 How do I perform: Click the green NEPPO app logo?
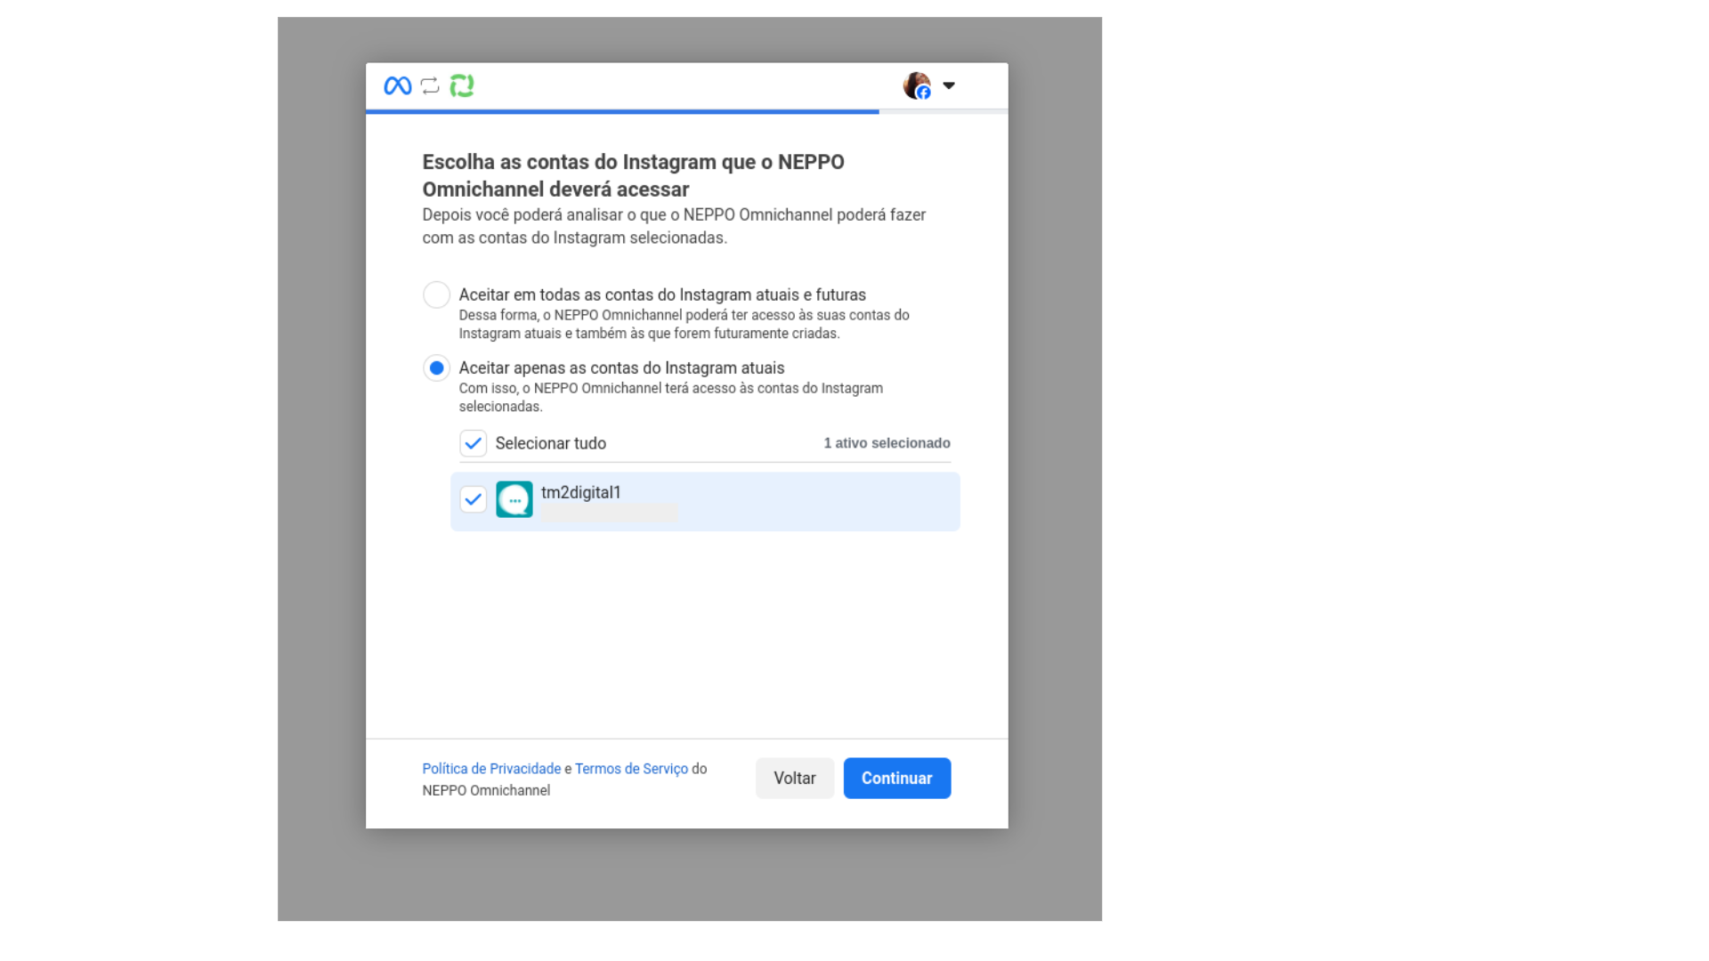point(462,85)
